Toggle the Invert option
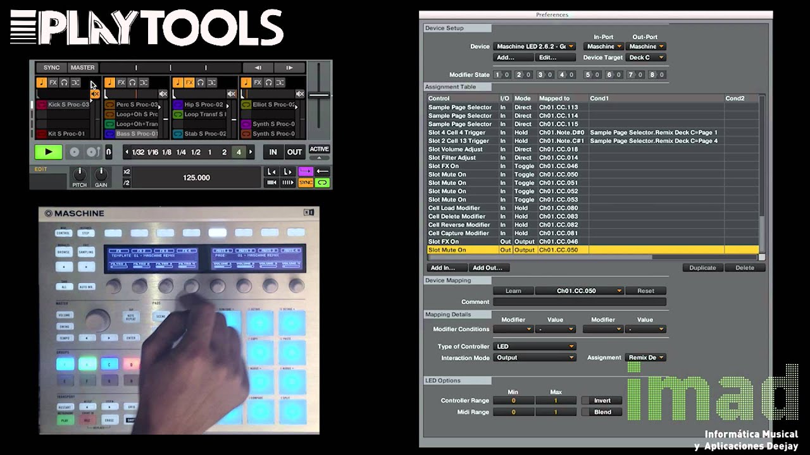The width and height of the screenshot is (810, 455). (602, 401)
